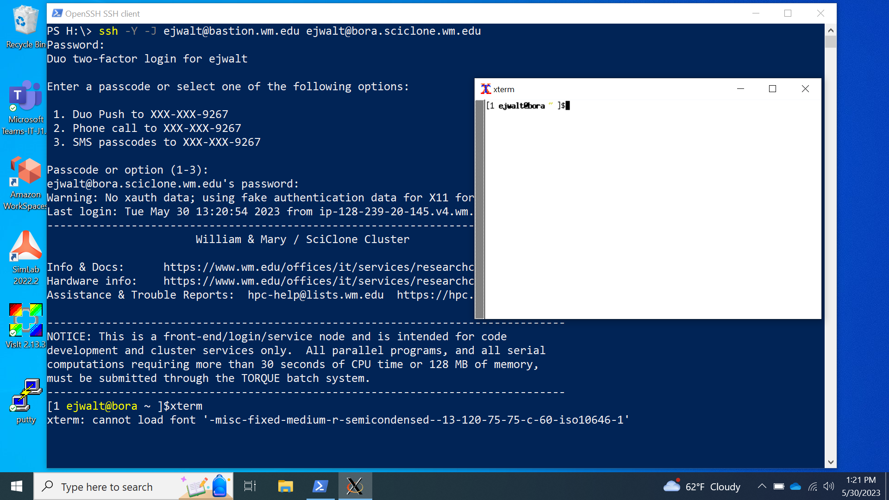Click the X server taskbar icon
Screen dimensions: 889x500
tap(355, 486)
